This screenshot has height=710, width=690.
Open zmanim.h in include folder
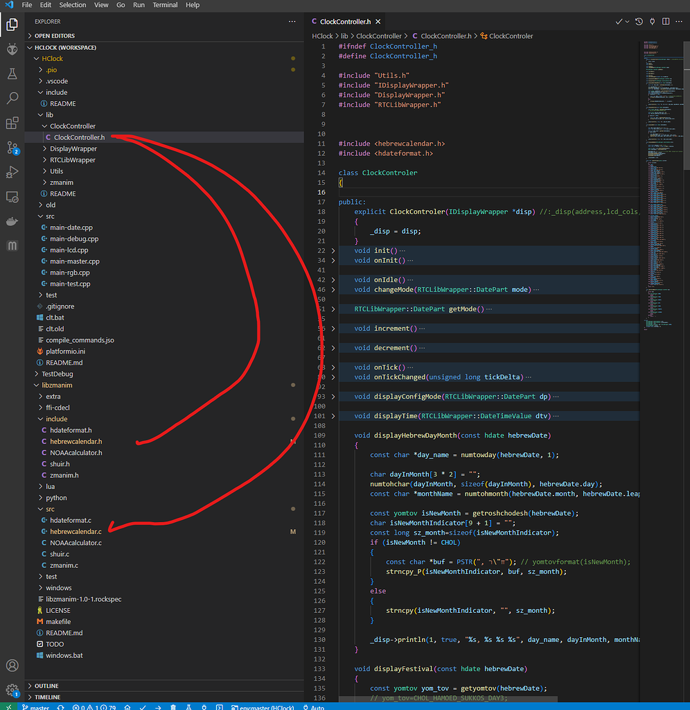point(64,475)
